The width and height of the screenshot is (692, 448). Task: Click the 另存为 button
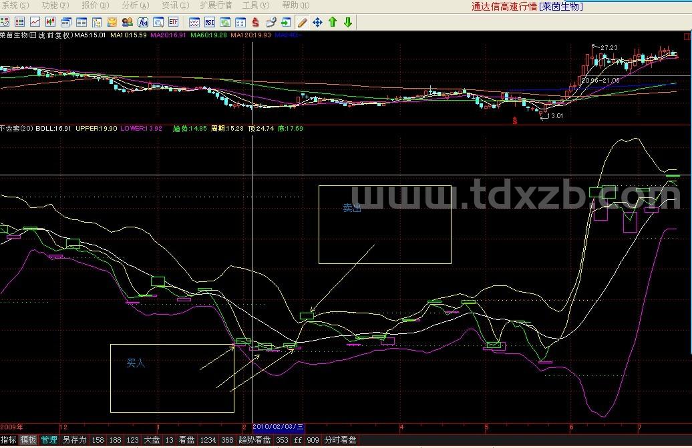[74, 439]
